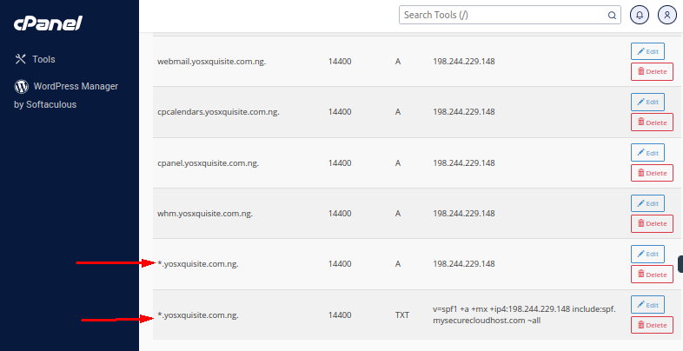Open the user account icon
The width and height of the screenshot is (683, 351).
(x=666, y=15)
